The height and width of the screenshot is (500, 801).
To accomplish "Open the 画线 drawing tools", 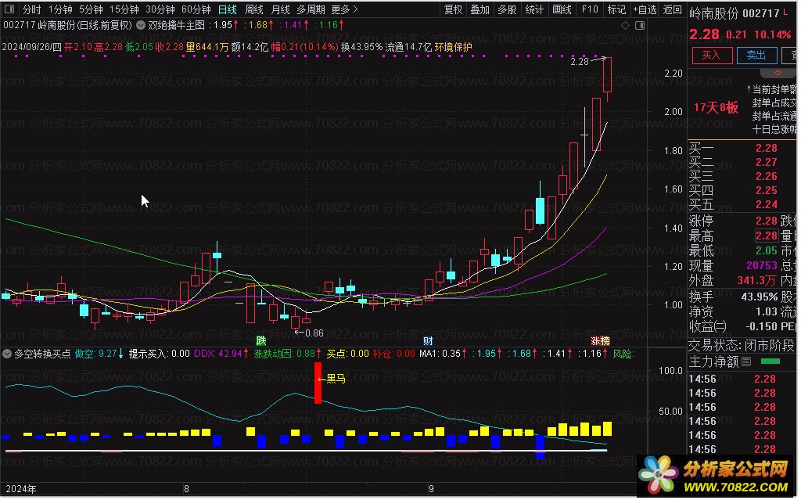I will [562, 9].
